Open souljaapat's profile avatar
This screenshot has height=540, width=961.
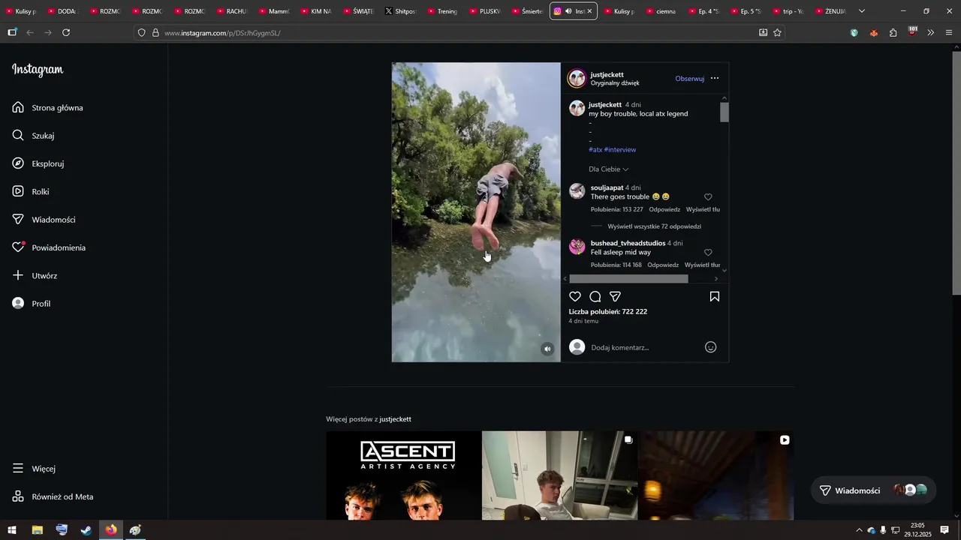pyautogui.click(x=577, y=191)
